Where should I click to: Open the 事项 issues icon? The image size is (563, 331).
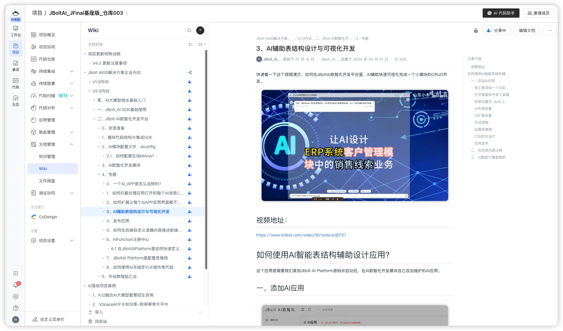(x=16, y=66)
